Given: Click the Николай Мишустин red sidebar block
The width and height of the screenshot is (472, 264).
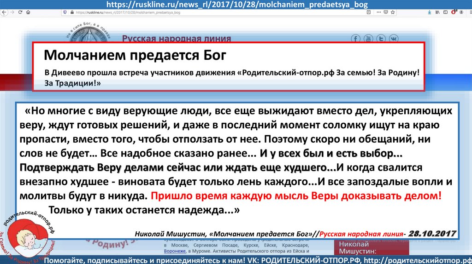Looking at the screenshot, I should [372, 248].
